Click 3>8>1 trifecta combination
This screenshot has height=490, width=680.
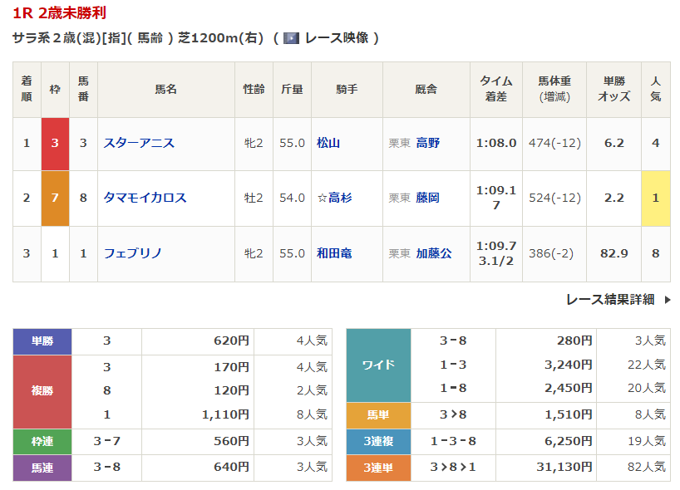pos(453,467)
